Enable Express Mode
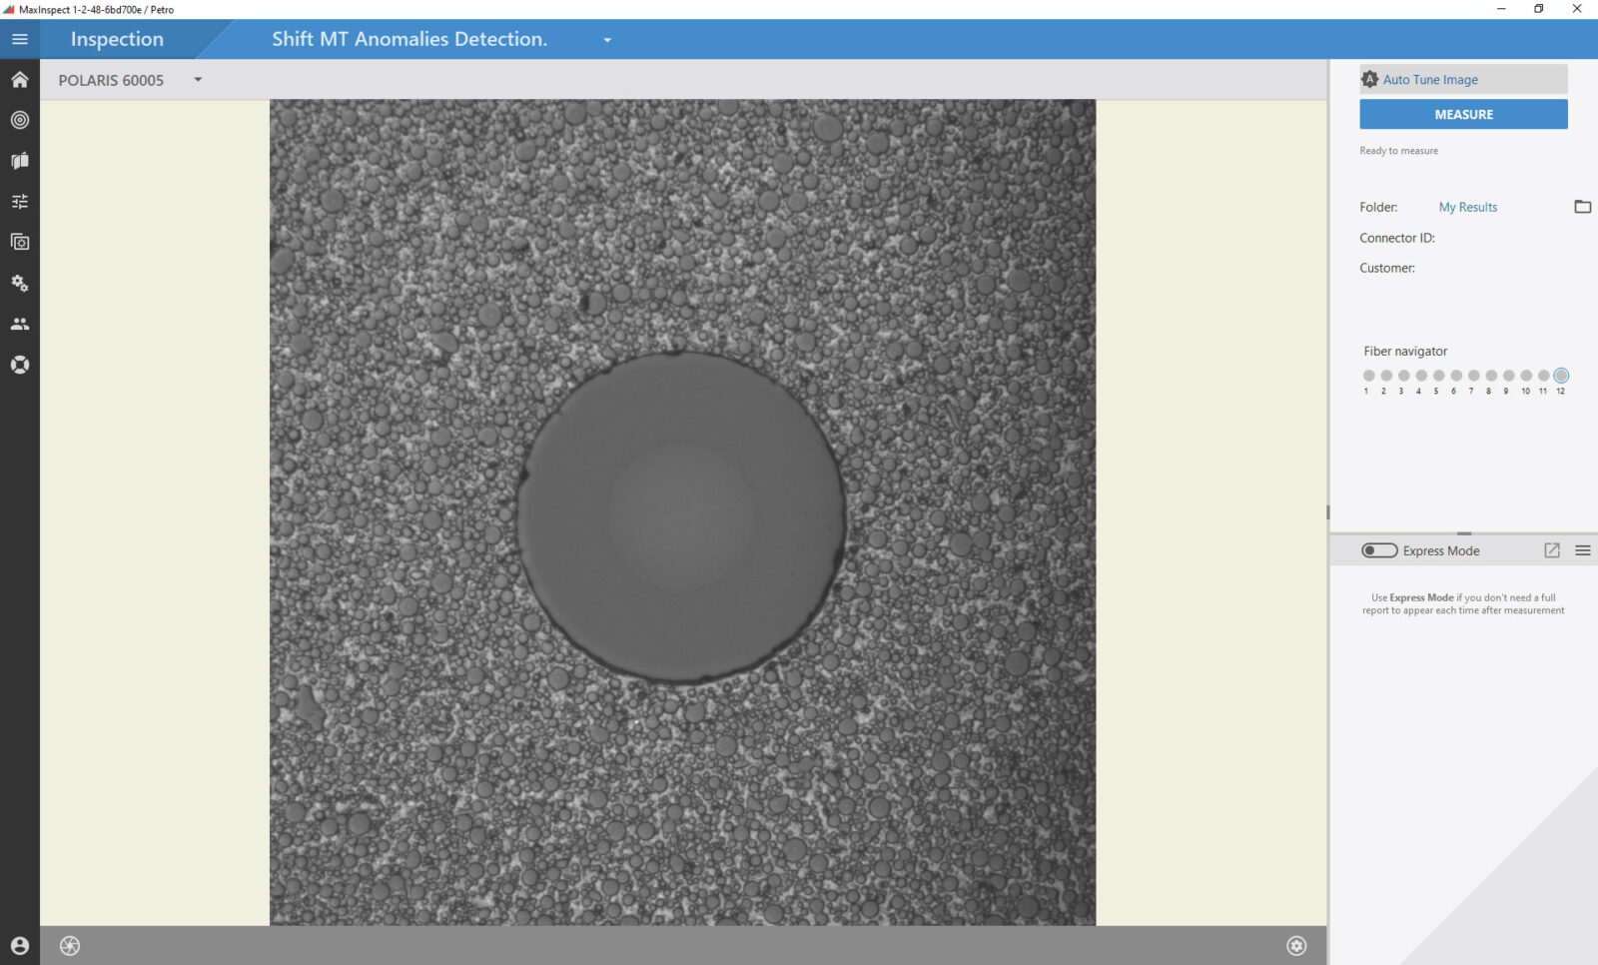This screenshot has width=1598, height=965. (x=1378, y=550)
